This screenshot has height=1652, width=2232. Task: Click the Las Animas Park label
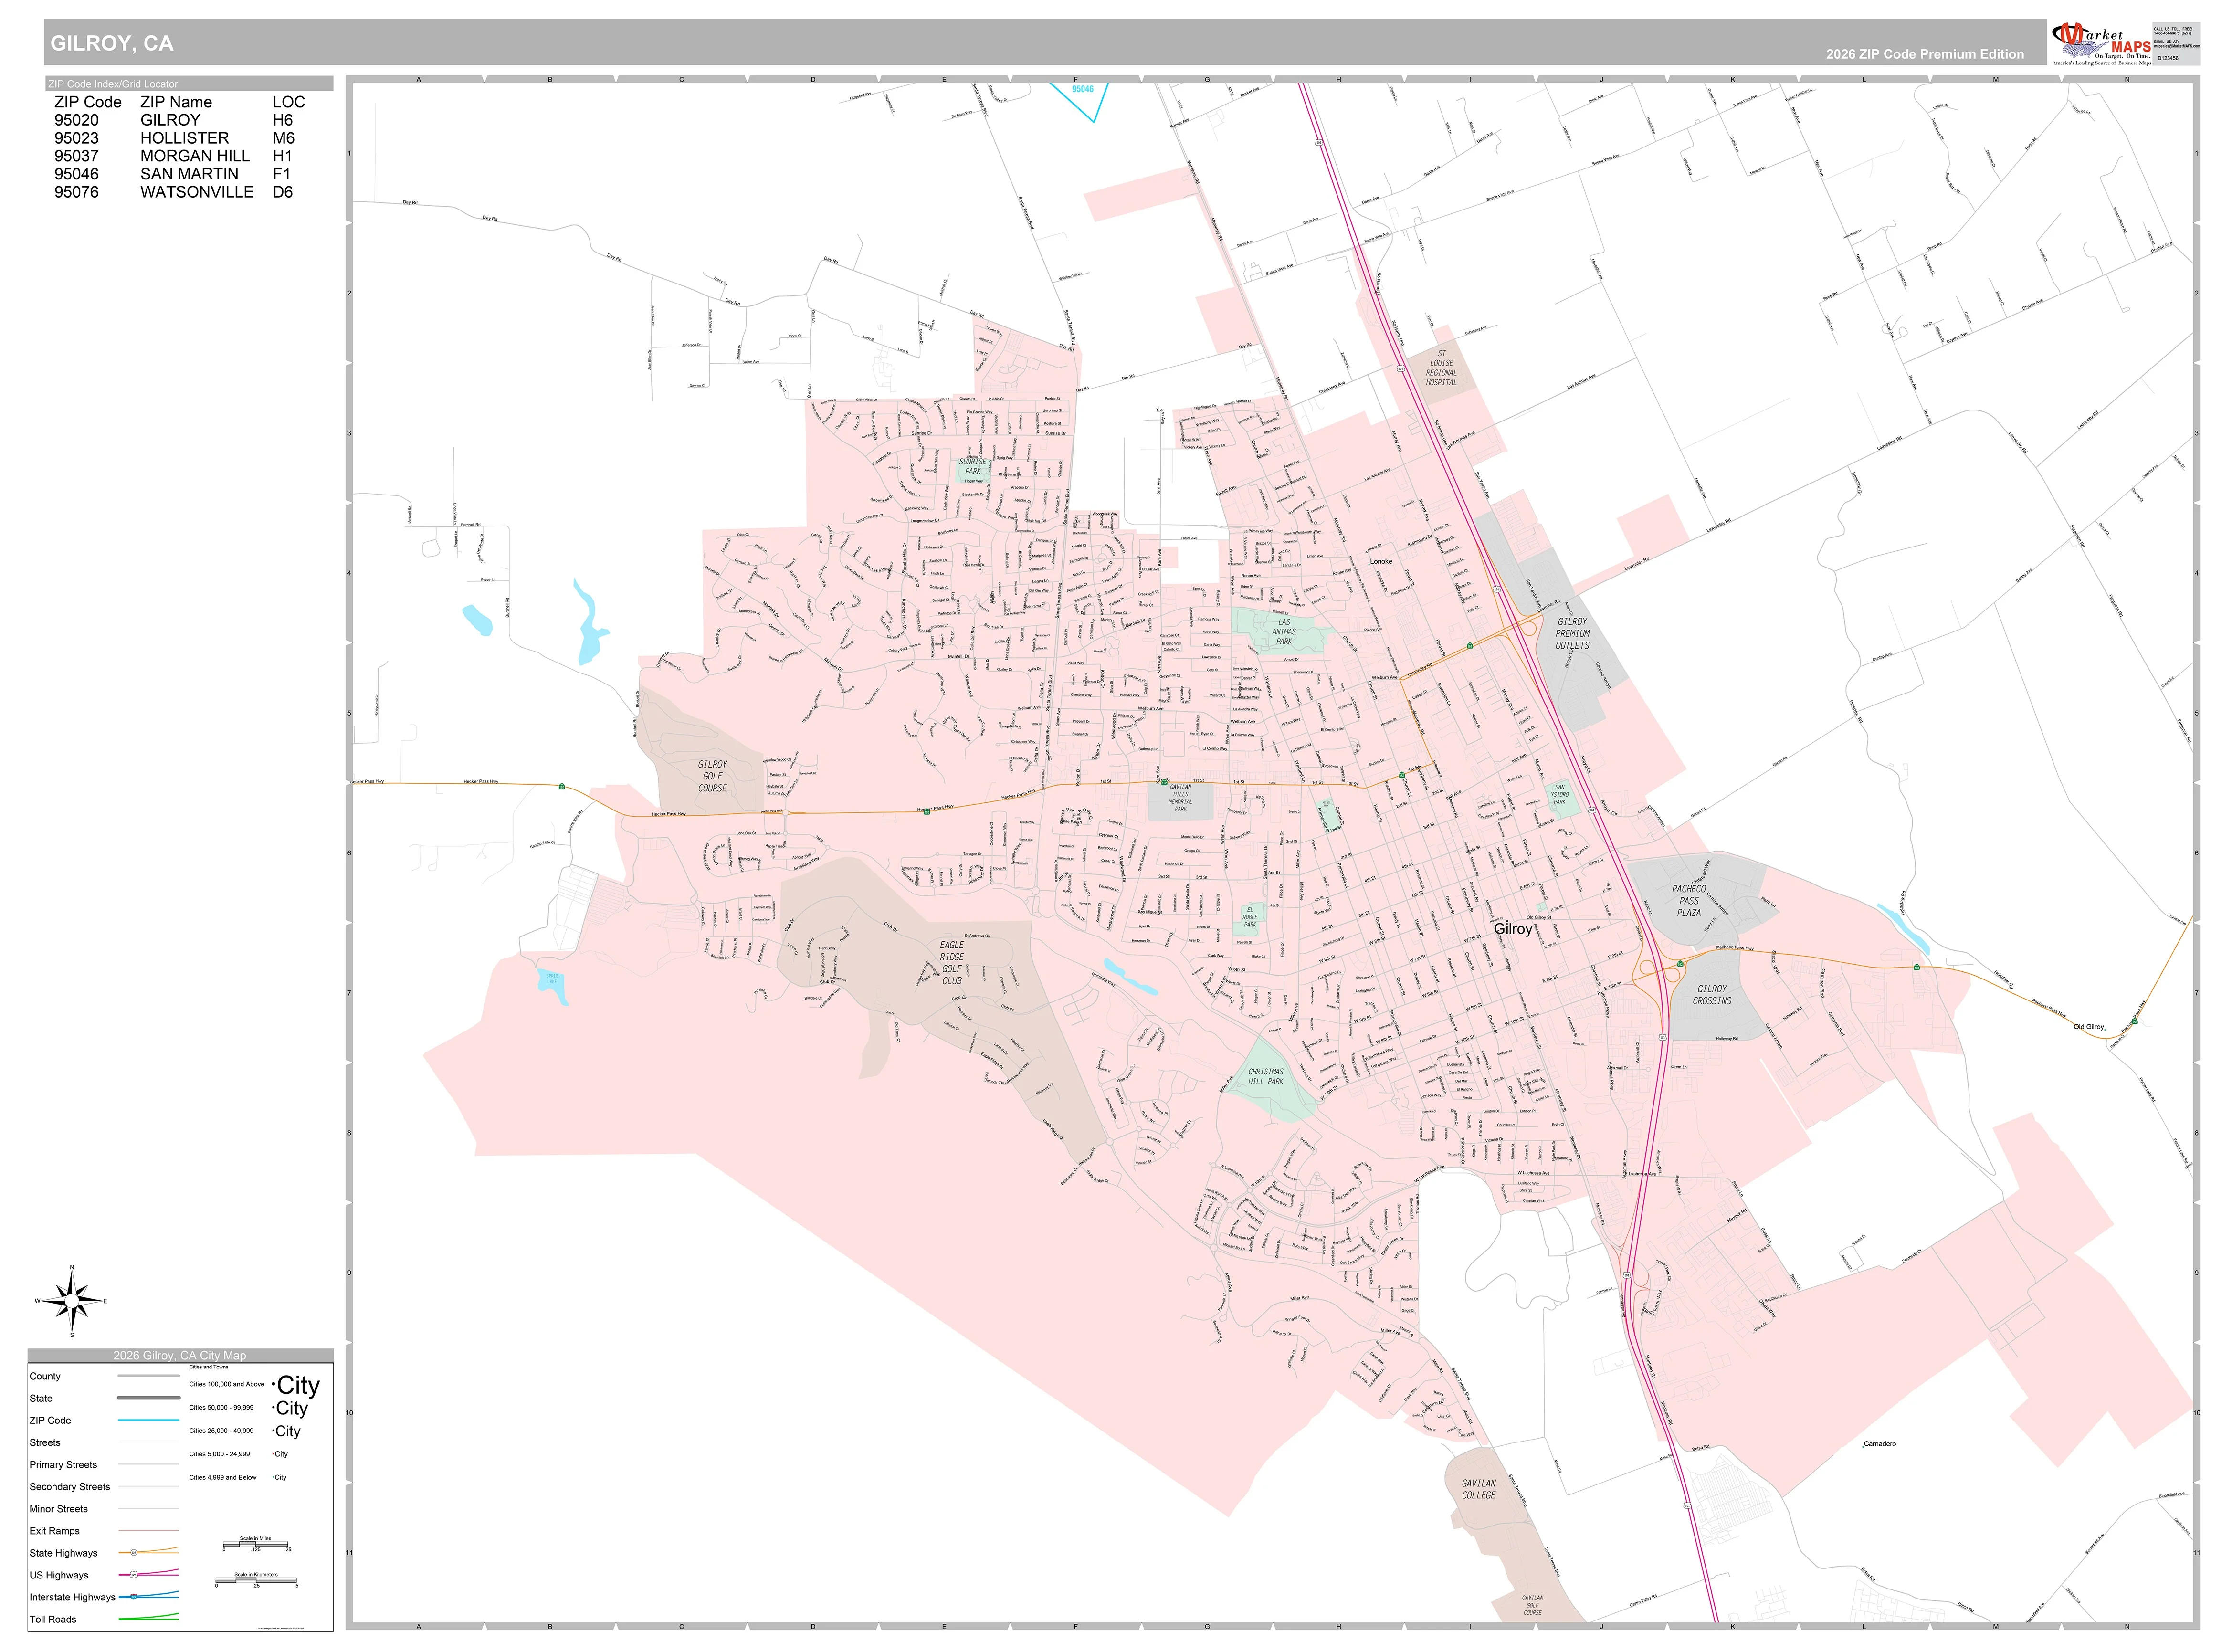(1284, 632)
